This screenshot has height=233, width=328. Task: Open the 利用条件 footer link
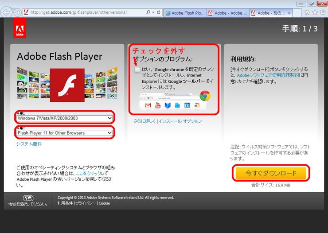pyautogui.click(x=65, y=203)
